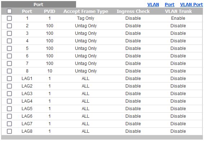The image size is (204, 141).
Task: Tick the checkbox for port 6
Action: [x=9, y=56]
